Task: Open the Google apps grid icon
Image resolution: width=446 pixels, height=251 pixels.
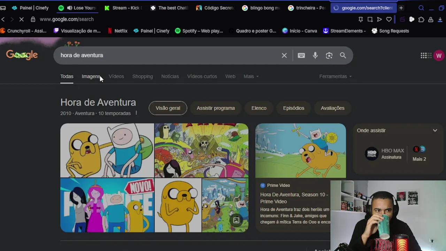Action: (424, 55)
